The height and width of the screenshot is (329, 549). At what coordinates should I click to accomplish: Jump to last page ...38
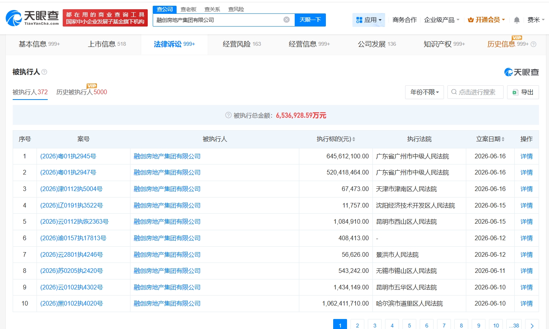pyautogui.click(x=514, y=325)
